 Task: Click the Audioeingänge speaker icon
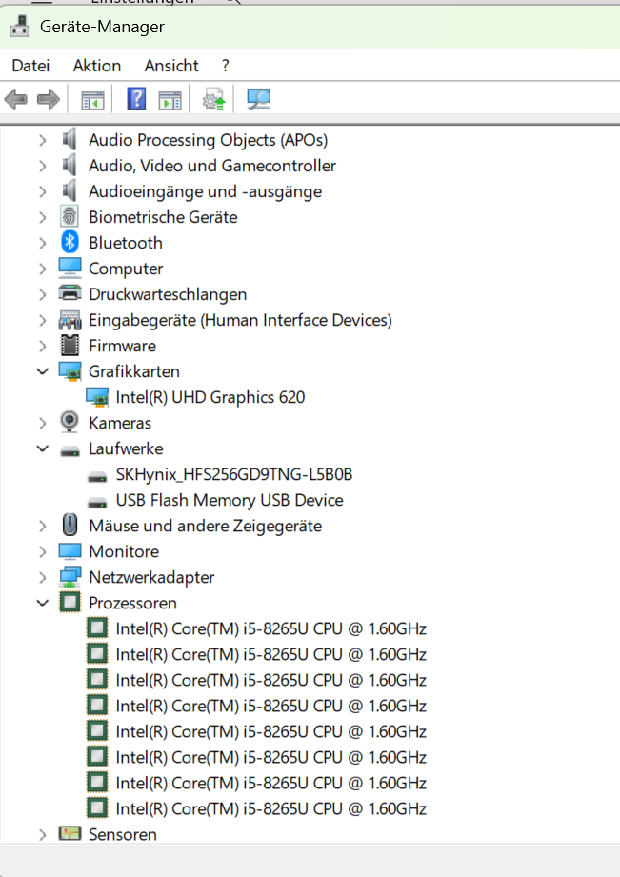(70, 190)
